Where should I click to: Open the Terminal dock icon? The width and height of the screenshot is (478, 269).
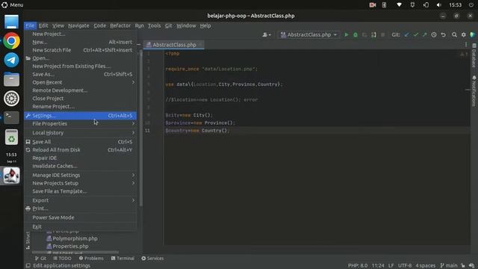(11, 117)
